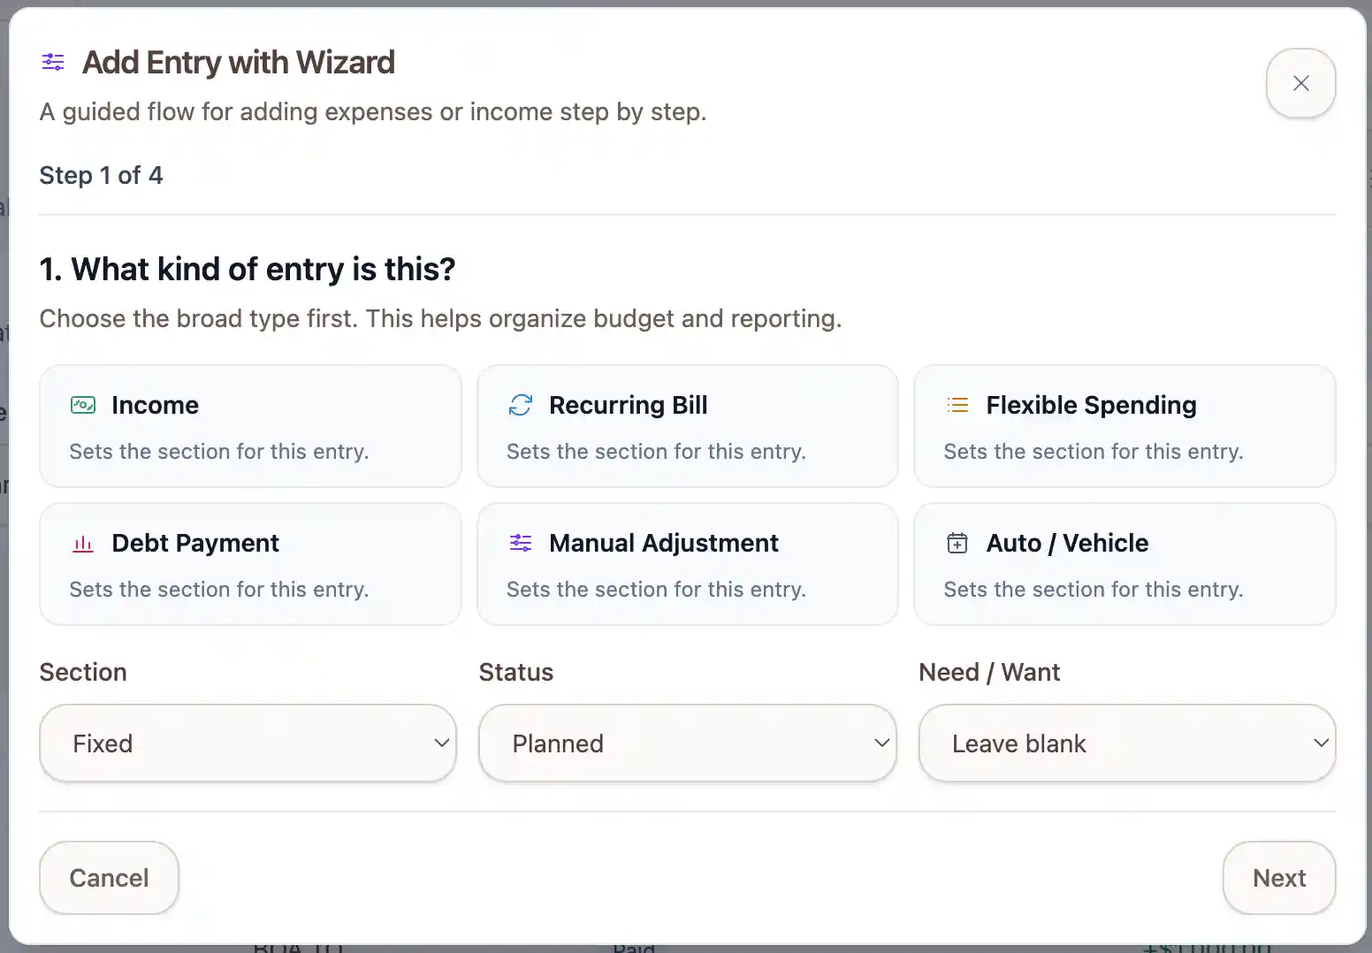Screen dimensions: 1372x953
Task: Select the Debt Payment option card
Action: [250, 564]
